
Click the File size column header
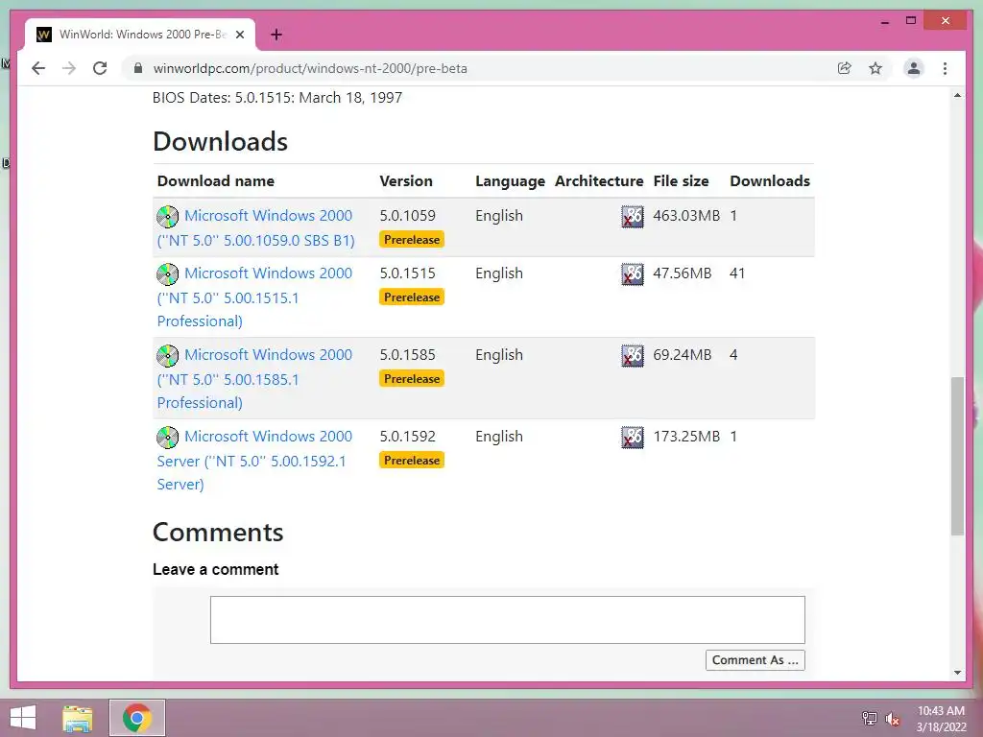click(x=681, y=181)
